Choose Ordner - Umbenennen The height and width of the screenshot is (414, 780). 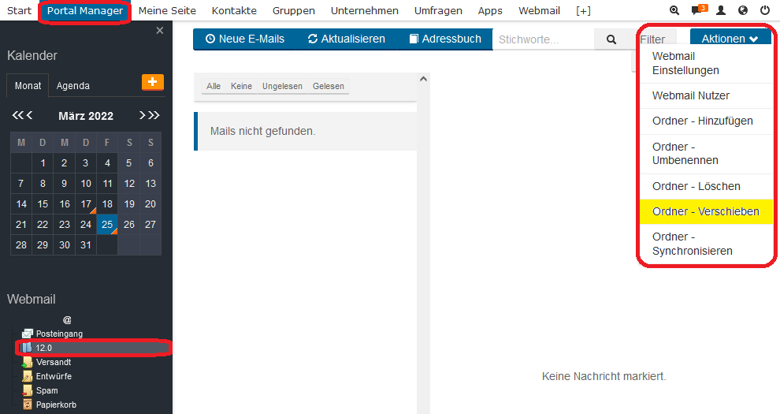pos(706,154)
